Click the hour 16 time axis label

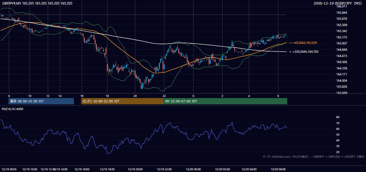pyautogui.click(x=82, y=96)
